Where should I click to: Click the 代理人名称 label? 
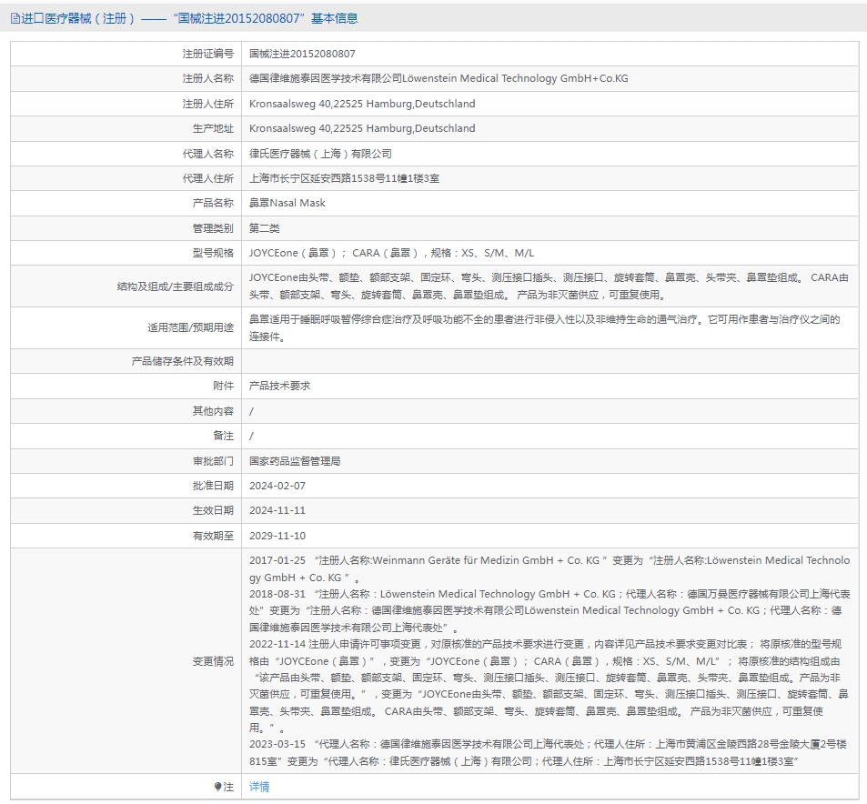(208, 154)
